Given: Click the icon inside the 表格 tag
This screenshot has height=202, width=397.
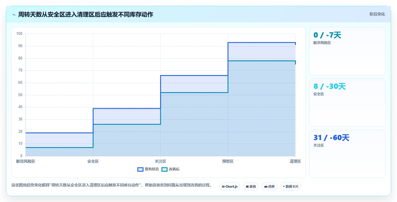Looking at the screenshot, I should (x=247, y=186).
